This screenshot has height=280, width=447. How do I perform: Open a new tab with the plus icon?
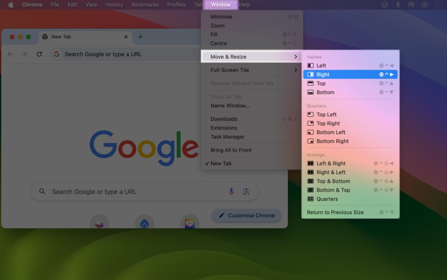click(140, 37)
